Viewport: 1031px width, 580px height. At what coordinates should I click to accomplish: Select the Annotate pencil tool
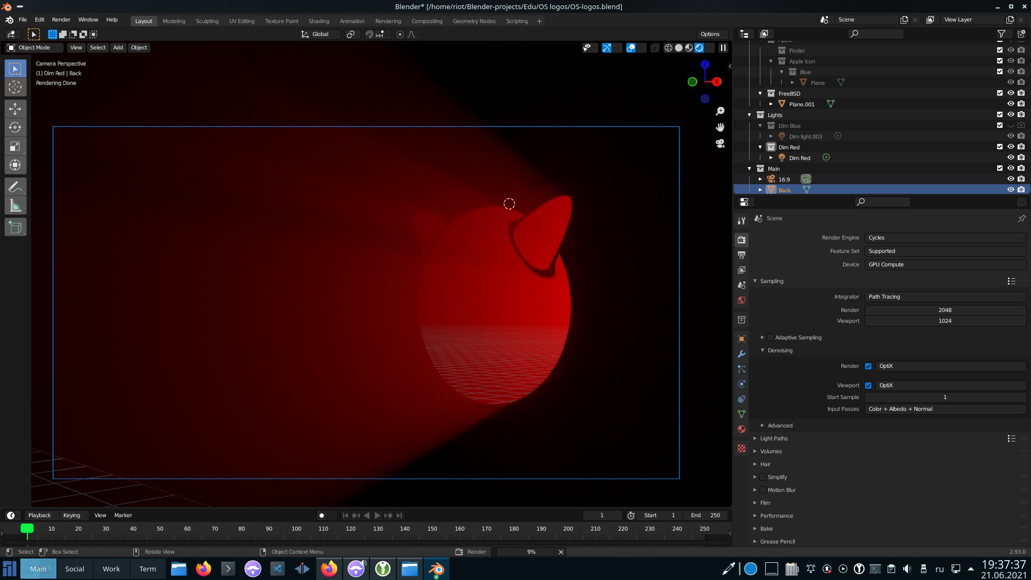click(15, 187)
